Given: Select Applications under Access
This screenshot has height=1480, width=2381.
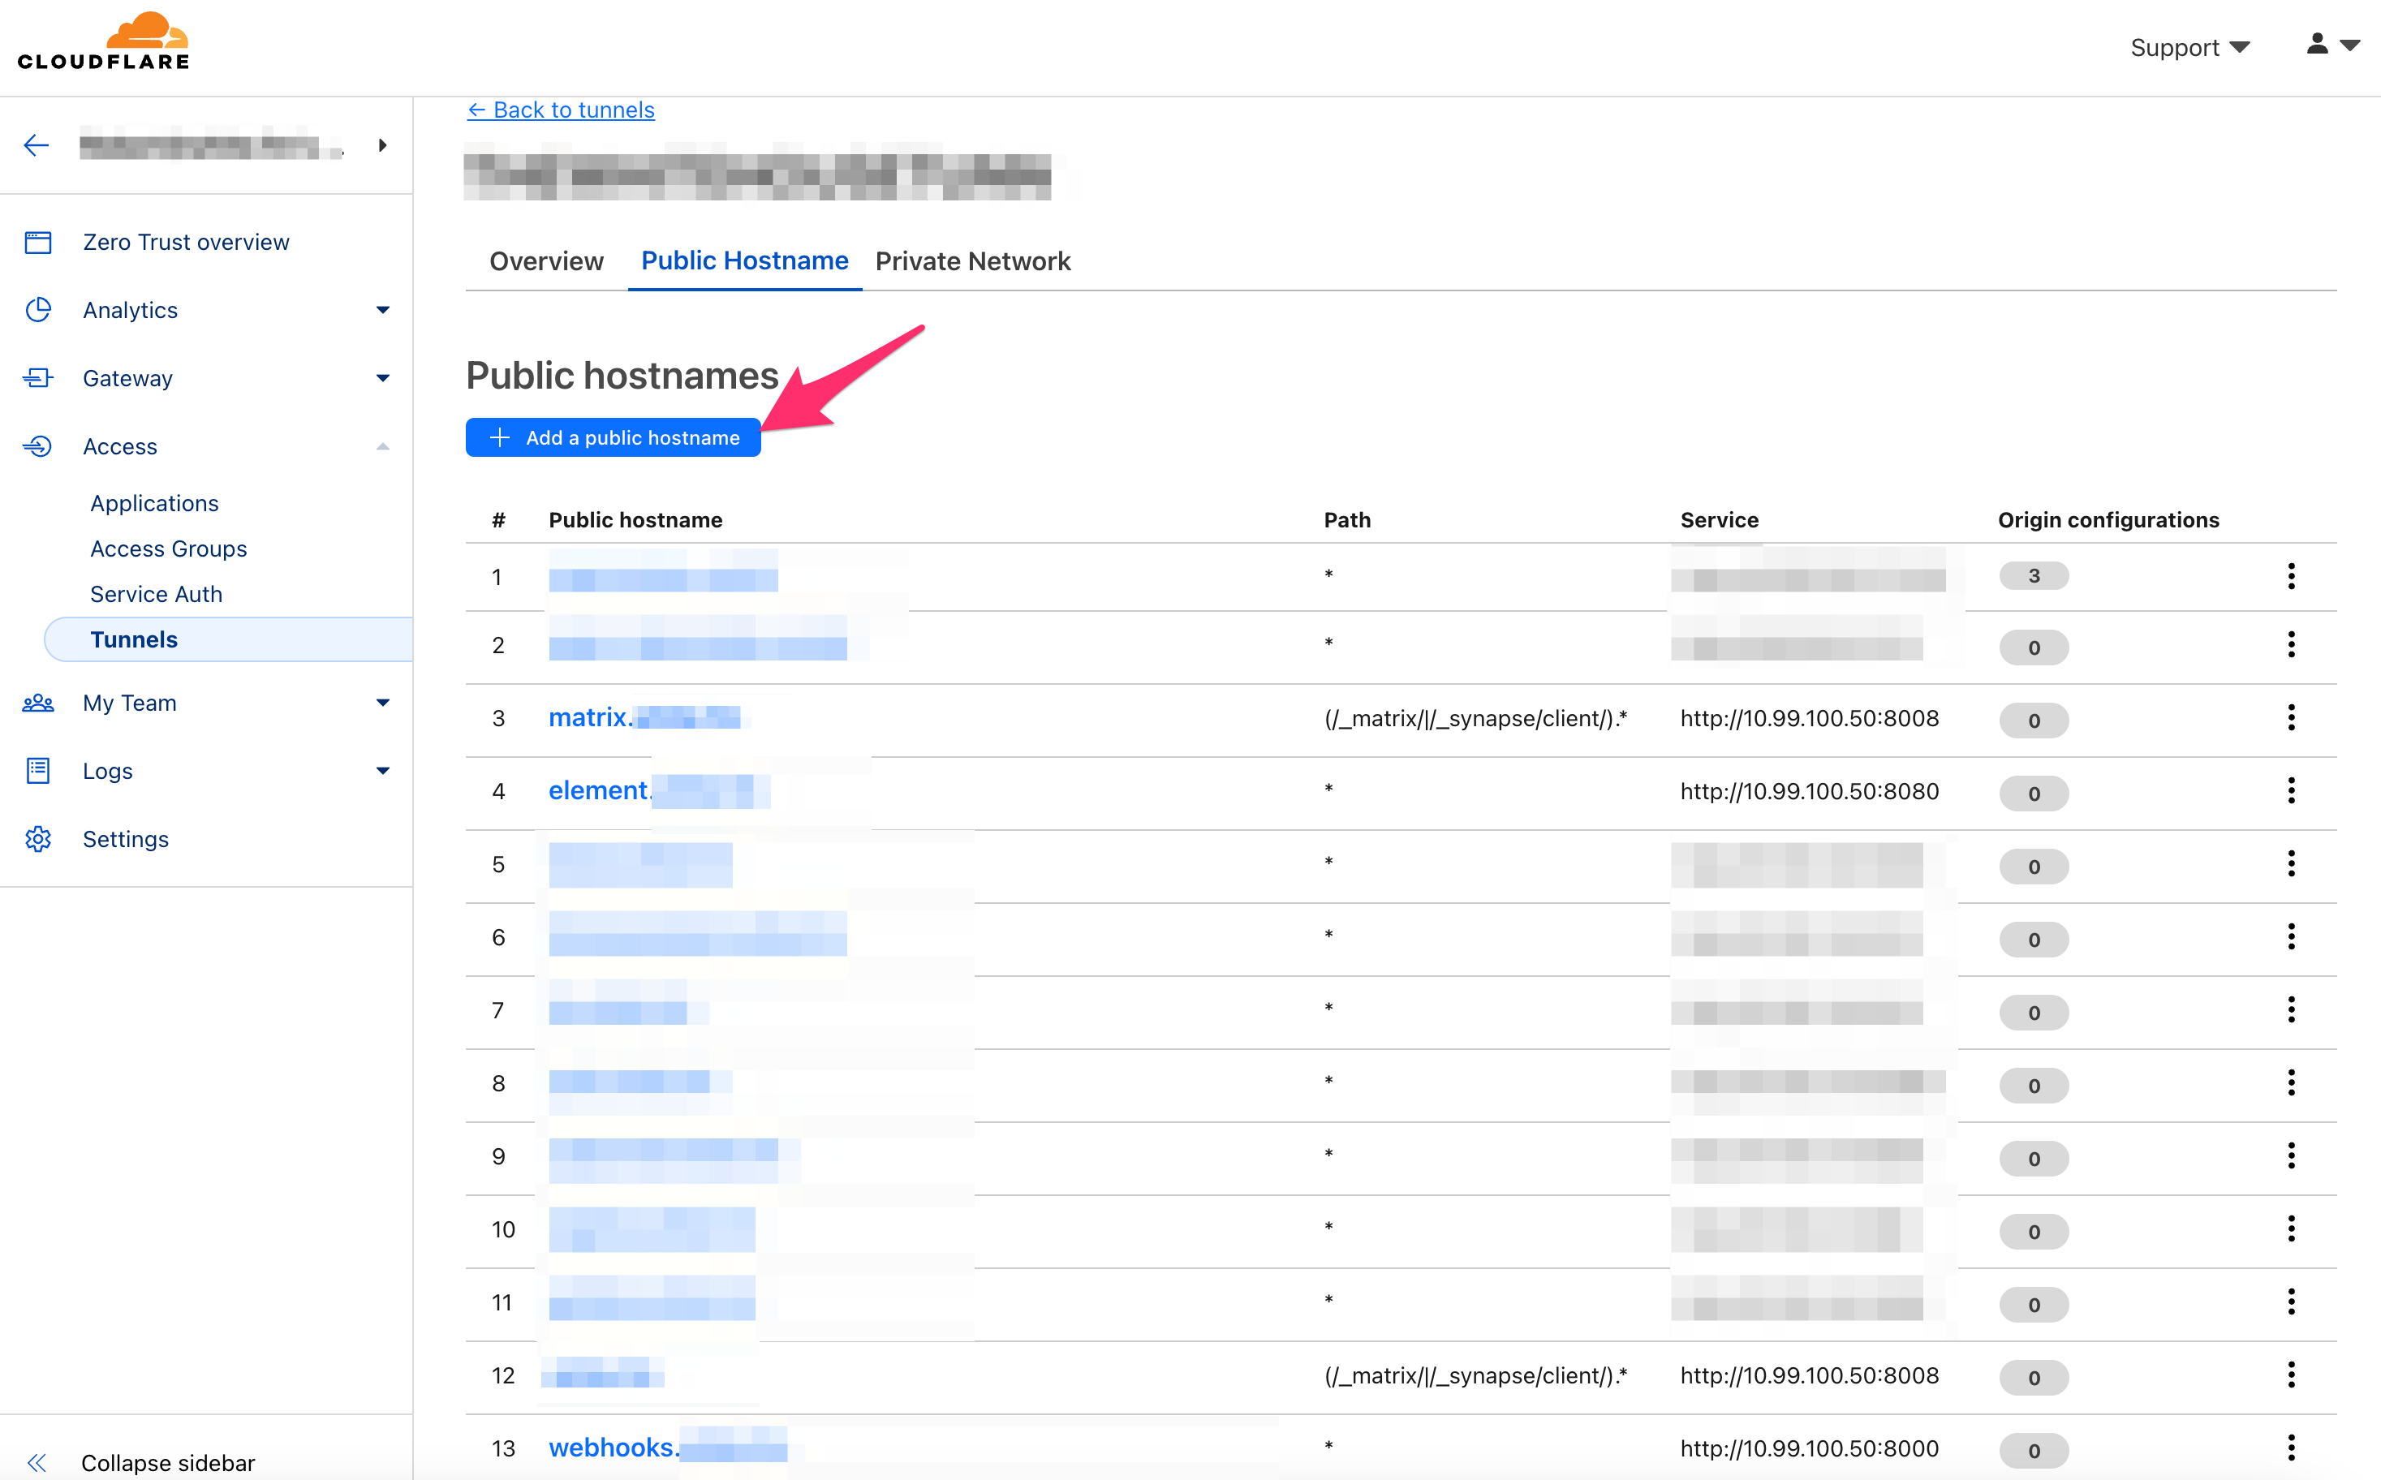Looking at the screenshot, I should coord(155,503).
